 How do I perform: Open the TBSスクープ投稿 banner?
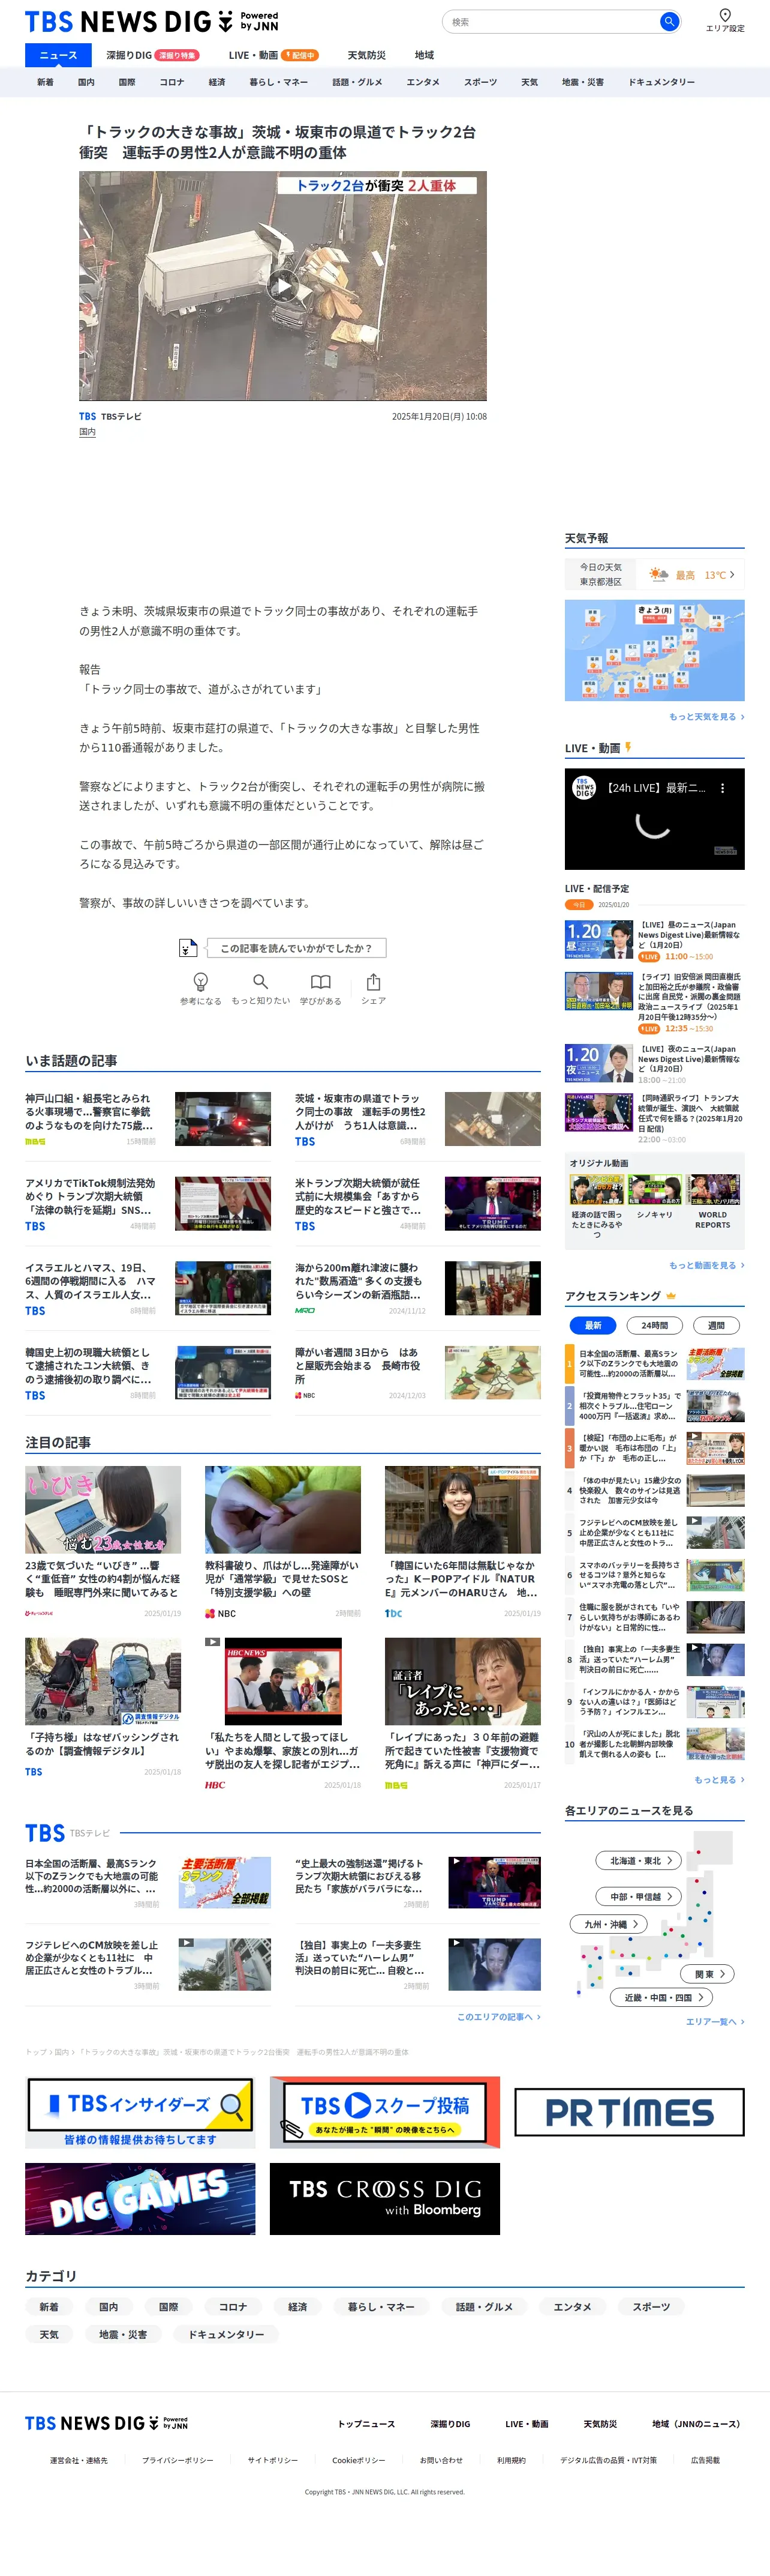(x=384, y=2112)
